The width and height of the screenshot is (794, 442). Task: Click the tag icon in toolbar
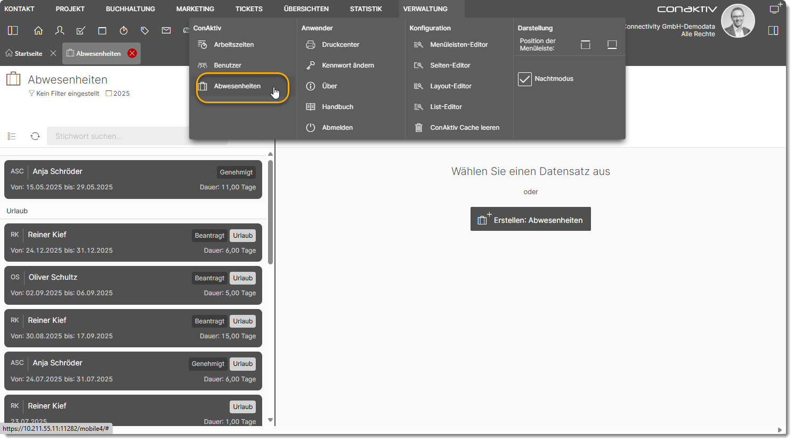145,31
